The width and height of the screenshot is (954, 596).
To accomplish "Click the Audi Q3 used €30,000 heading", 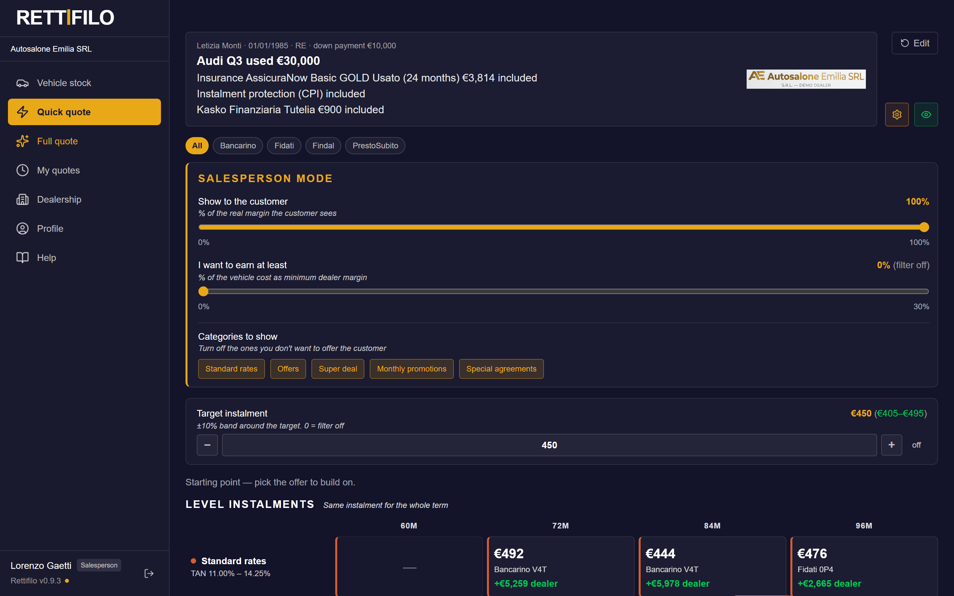I will pos(258,61).
